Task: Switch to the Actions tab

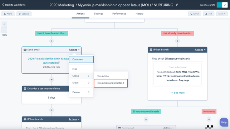Action: (80, 14)
